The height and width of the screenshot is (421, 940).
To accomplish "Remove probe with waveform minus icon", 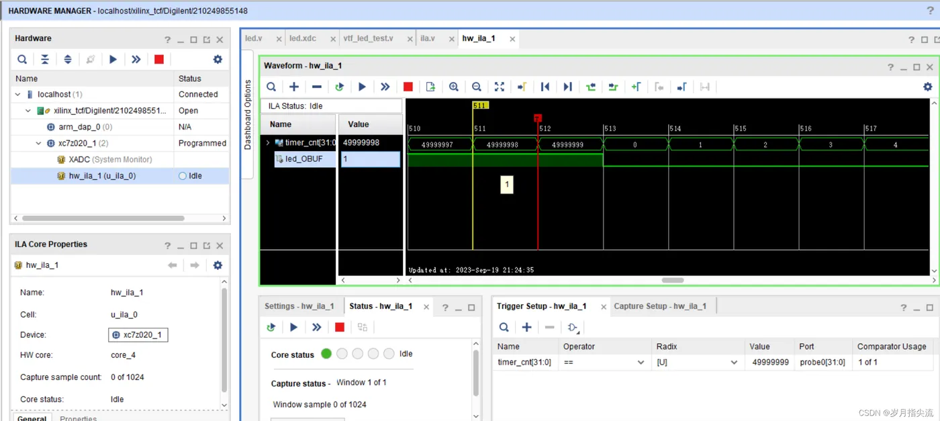I will tap(317, 87).
